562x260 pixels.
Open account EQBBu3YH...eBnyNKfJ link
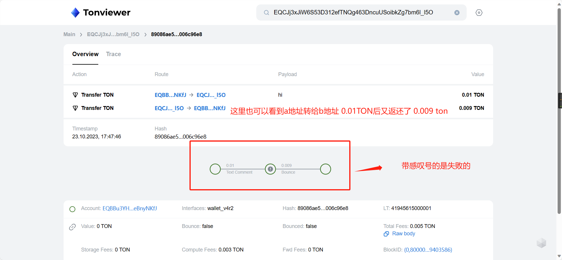pyautogui.click(x=129, y=208)
